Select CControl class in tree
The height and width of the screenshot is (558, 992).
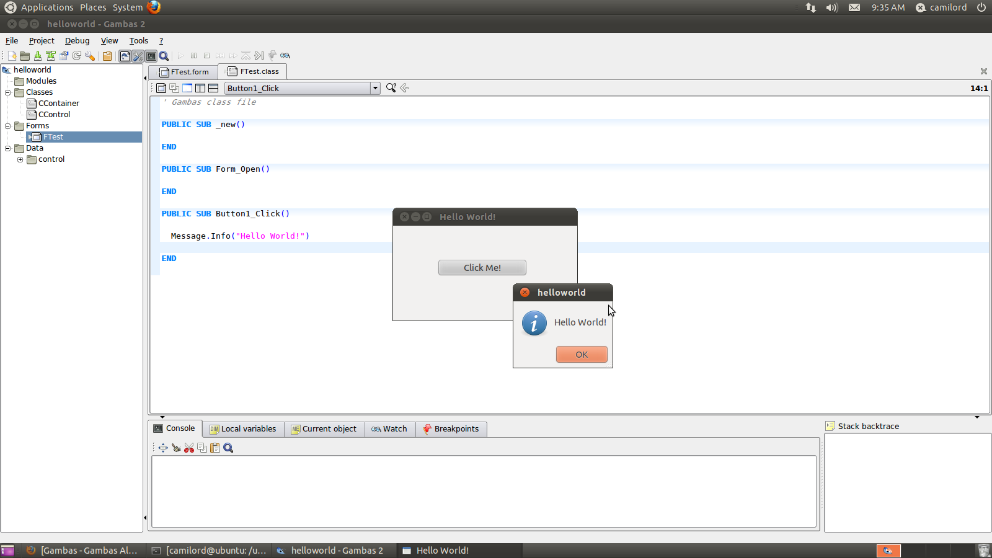(x=54, y=114)
